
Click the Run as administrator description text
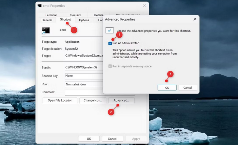tap(144, 54)
